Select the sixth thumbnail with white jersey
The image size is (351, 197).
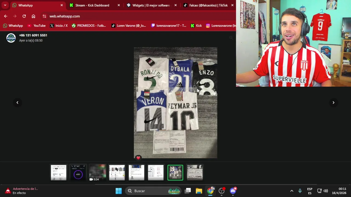coord(156,173)
